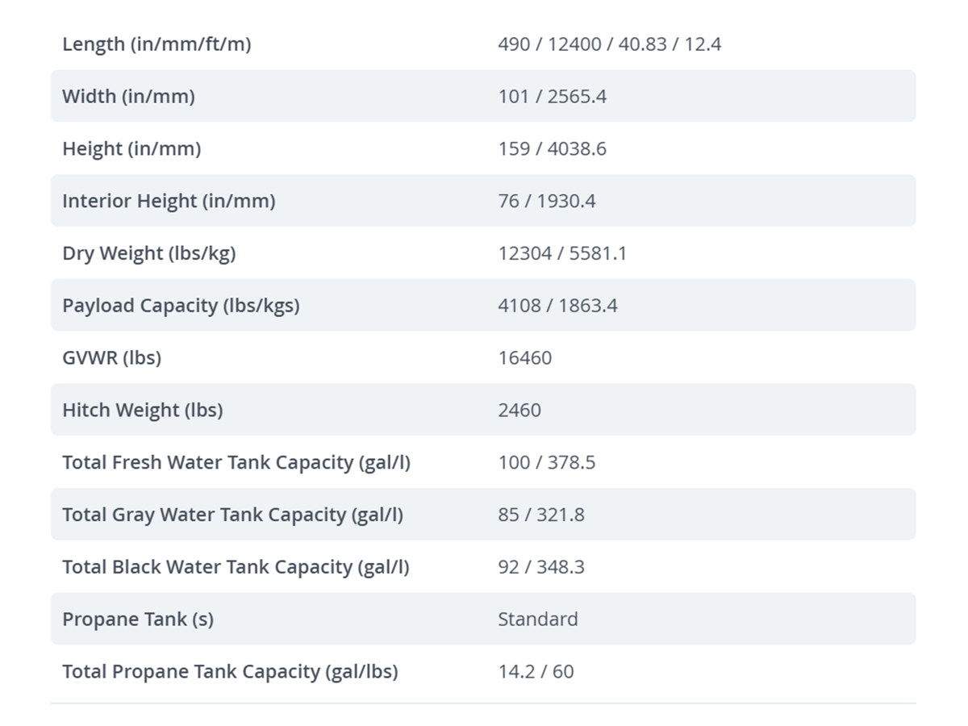Click the Height (in/mm) label
The height and width of the screenshot is (726, 968).
click(131, 149)
